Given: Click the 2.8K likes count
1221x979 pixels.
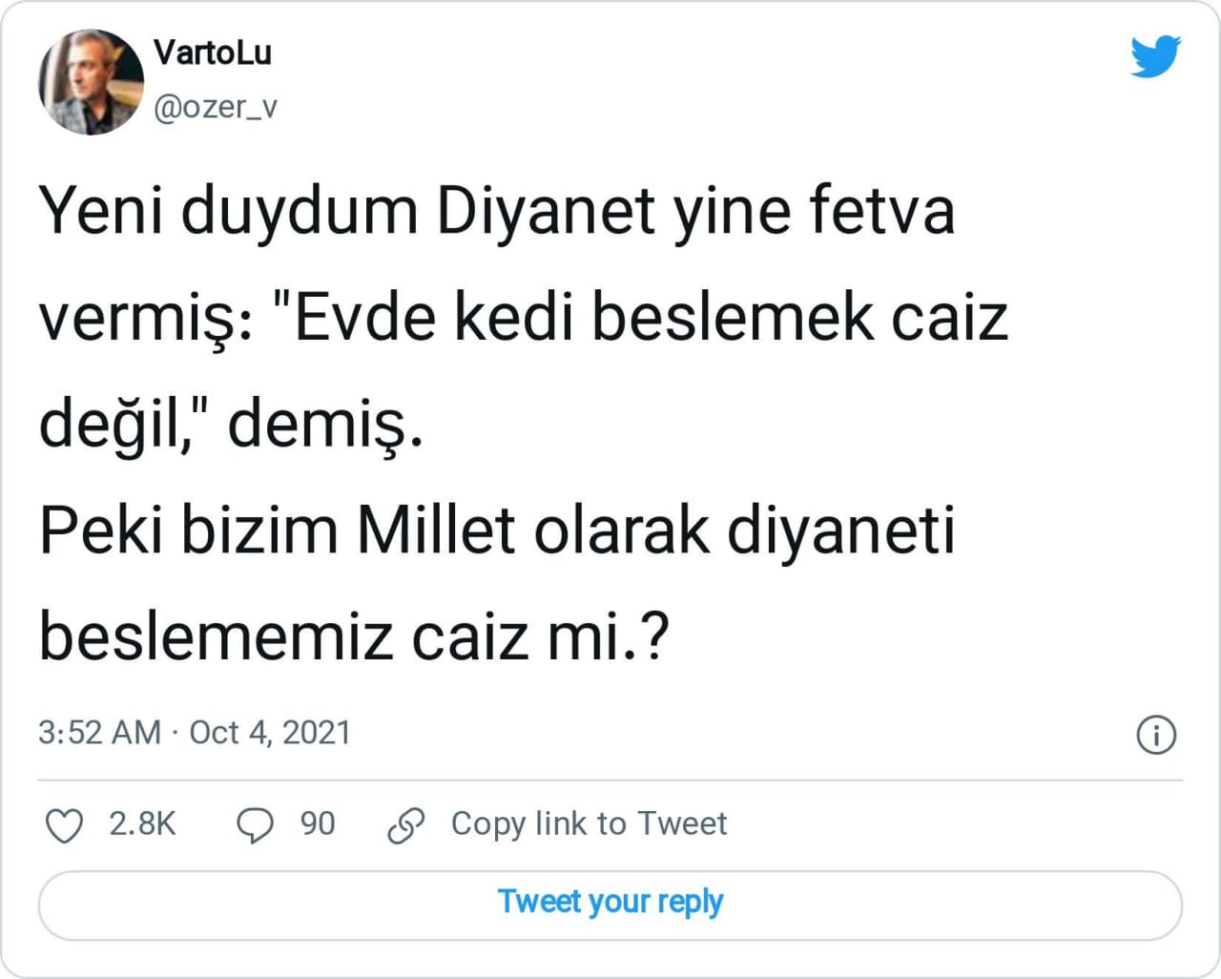Looking at the screenshot, I should click(142, 823).
